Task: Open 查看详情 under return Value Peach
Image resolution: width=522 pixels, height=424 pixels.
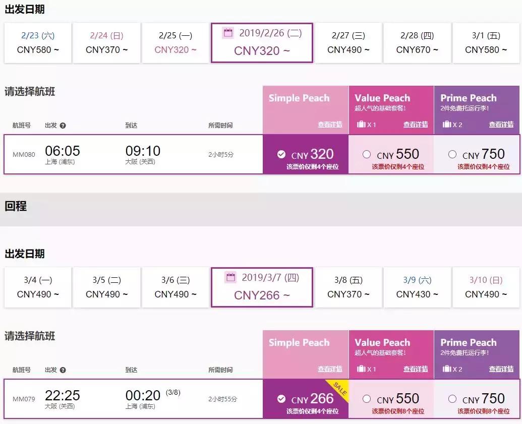Action: 416,369
